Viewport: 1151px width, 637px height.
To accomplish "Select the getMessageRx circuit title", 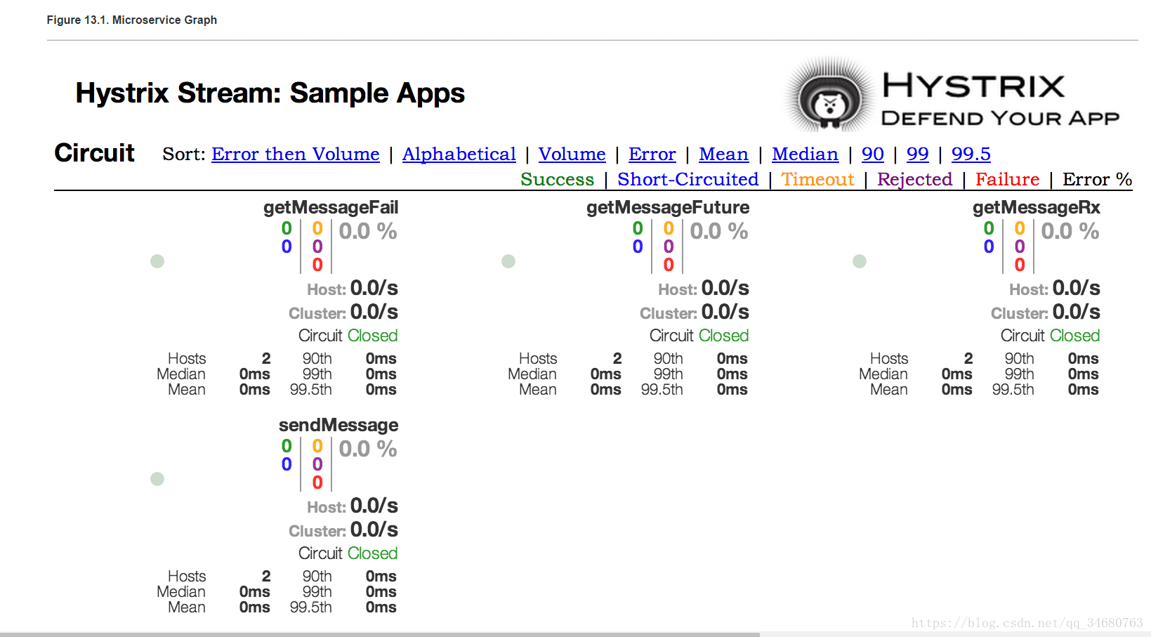I will pos(1037,207).
